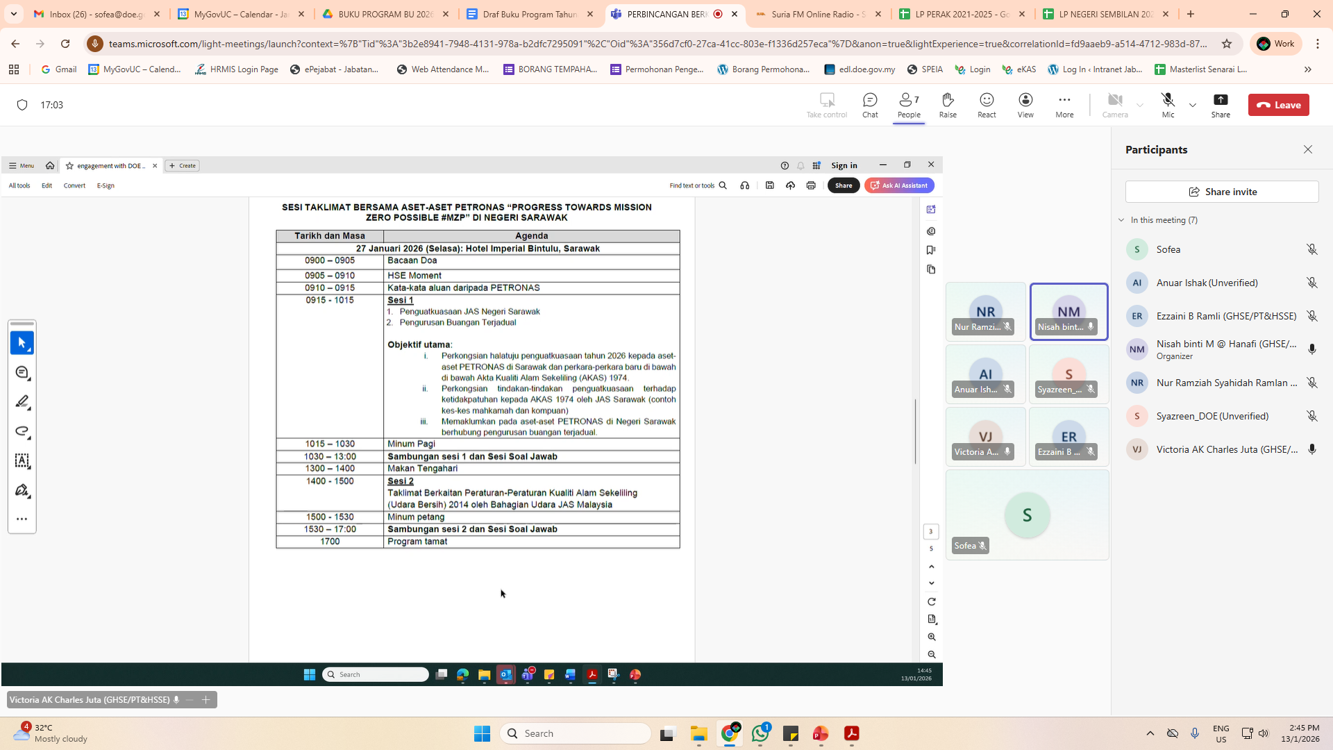Open the bookmarks panel icon in Acrobat right rail
Image resolution: width=1333 pixels, height=750 pixels.
click(x=931, y=250)
